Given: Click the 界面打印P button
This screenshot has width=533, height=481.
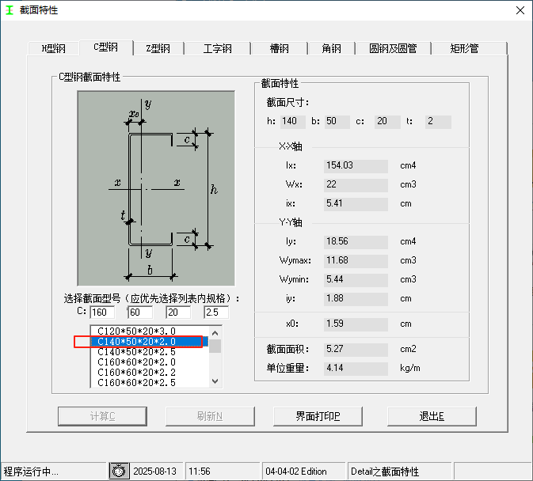Looking at the screenshot, I should (318, 416).
